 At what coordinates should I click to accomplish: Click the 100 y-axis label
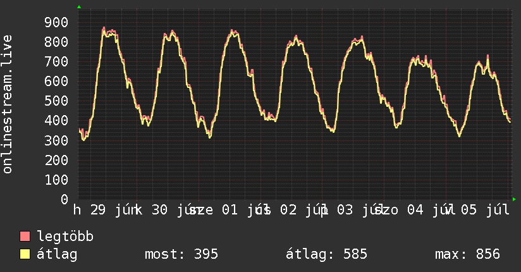pyautogui.click(x=56, y=180)
